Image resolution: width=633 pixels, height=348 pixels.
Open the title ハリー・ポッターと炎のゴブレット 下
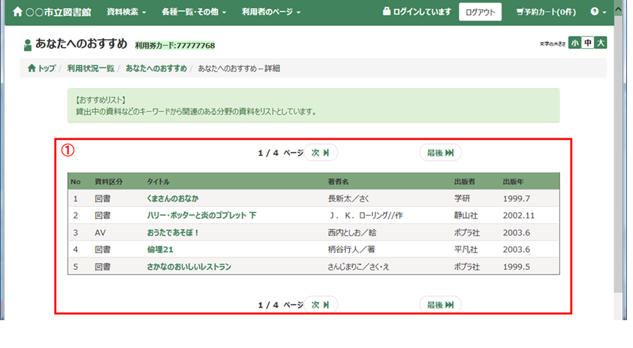point(201,215)
